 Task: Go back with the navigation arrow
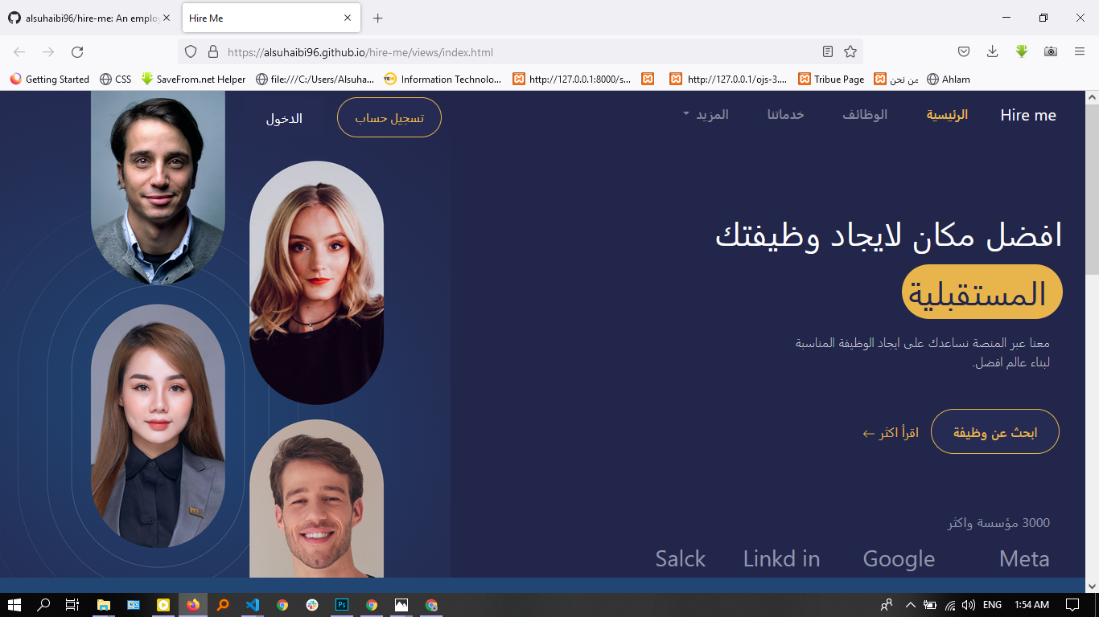(18, 51)
